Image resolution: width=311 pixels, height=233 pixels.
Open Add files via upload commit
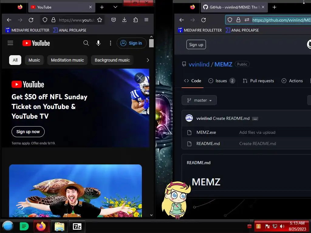click(257, 132)
